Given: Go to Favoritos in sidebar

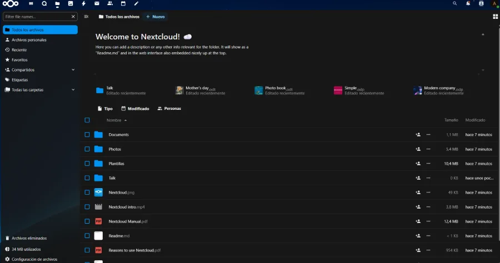Looking at the screenshot, I should [x=19, y=60].
